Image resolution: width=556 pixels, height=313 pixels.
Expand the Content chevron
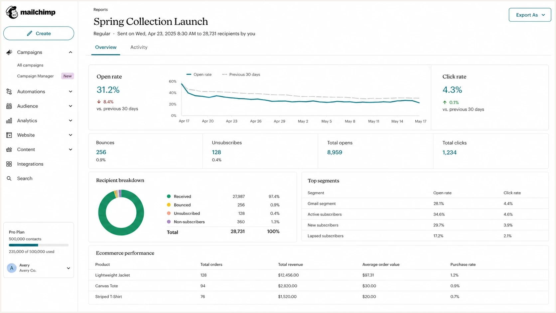(70, 150)
